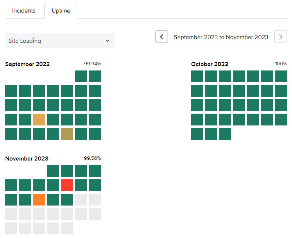Click the first green day square of September 2023
The width and height of the screenshot is (292, 238).
(81, 76)
